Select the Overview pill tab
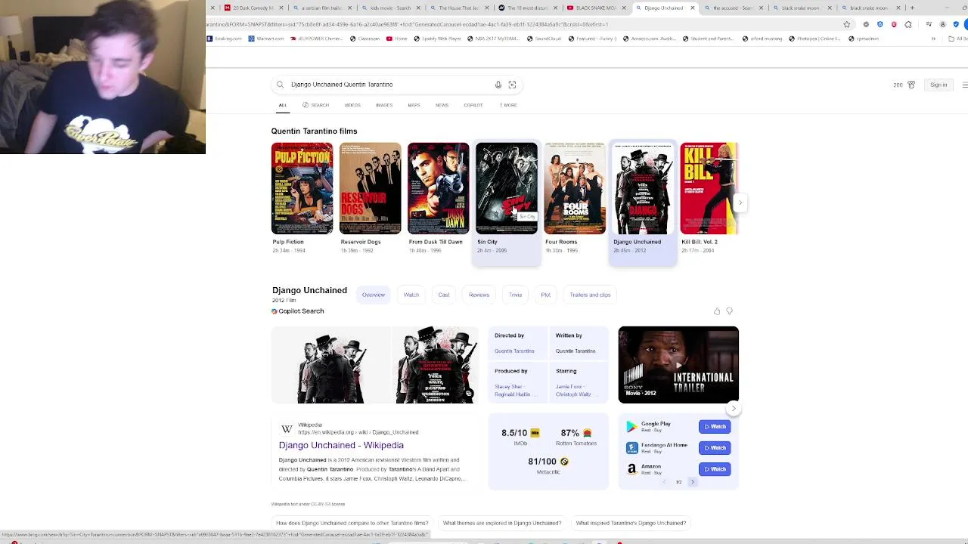Viewport: 968px width, 544px height. click(x=374, y=295)
